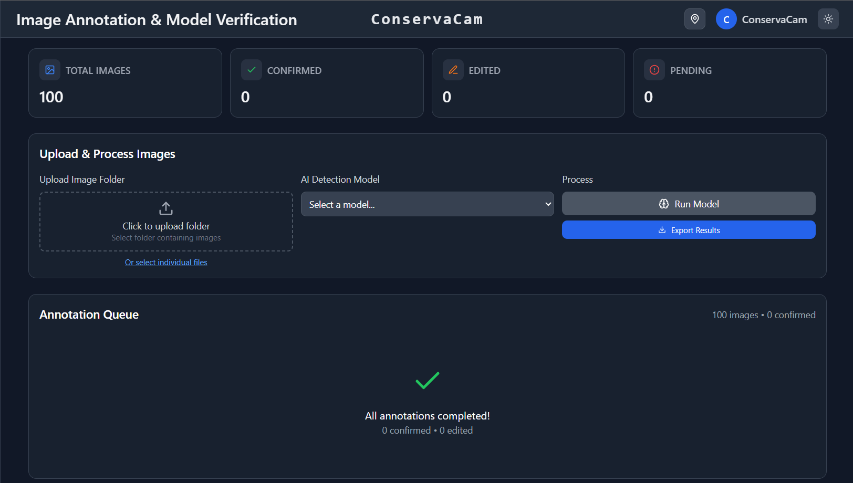Click the upload arrow icon
The width and height of the screenshot is (853, 483).
point(166,208)
